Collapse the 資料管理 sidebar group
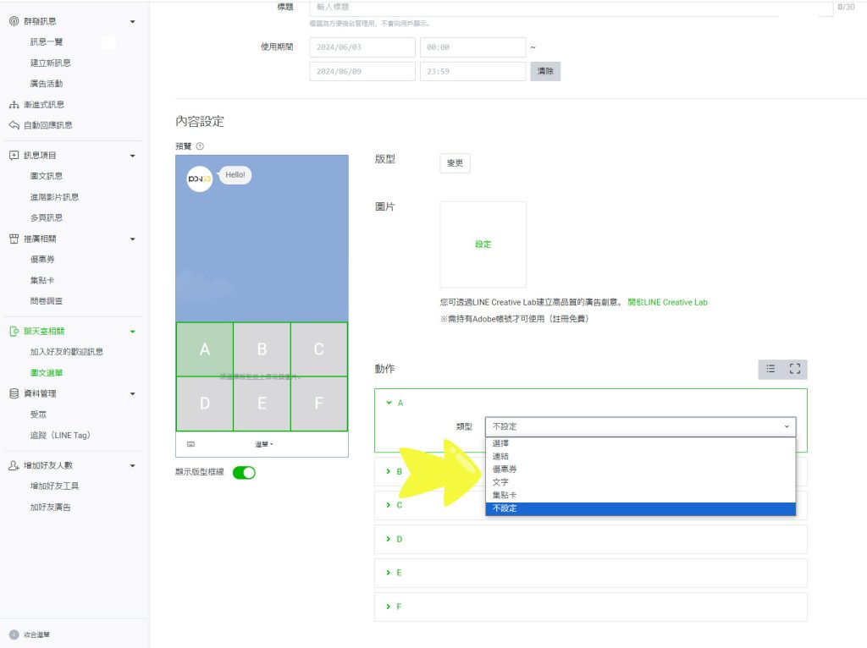This screenshot has height=648, width=867. [132, 393]
